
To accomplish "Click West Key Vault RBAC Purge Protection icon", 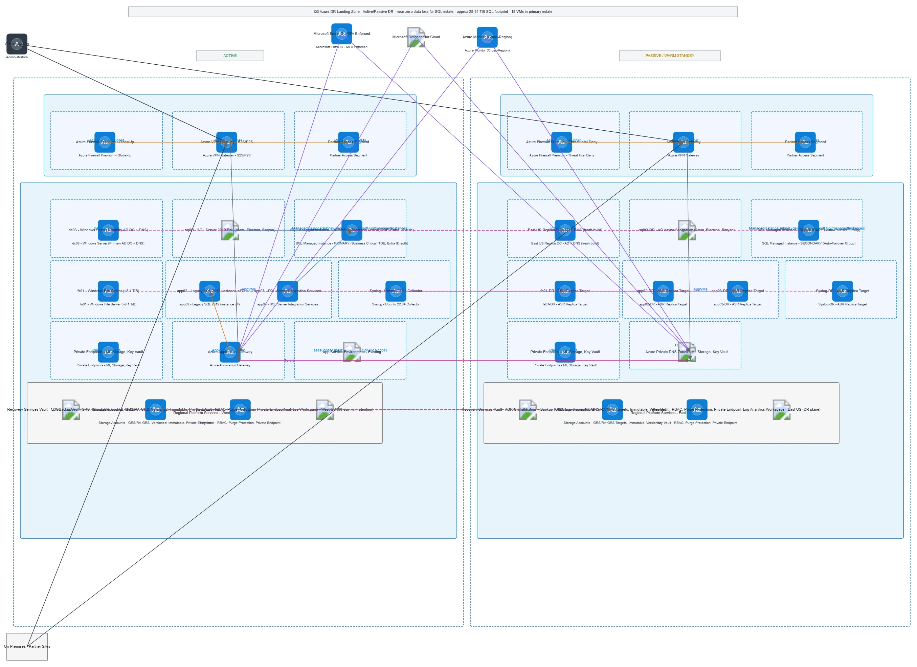I will pos(240,410).
